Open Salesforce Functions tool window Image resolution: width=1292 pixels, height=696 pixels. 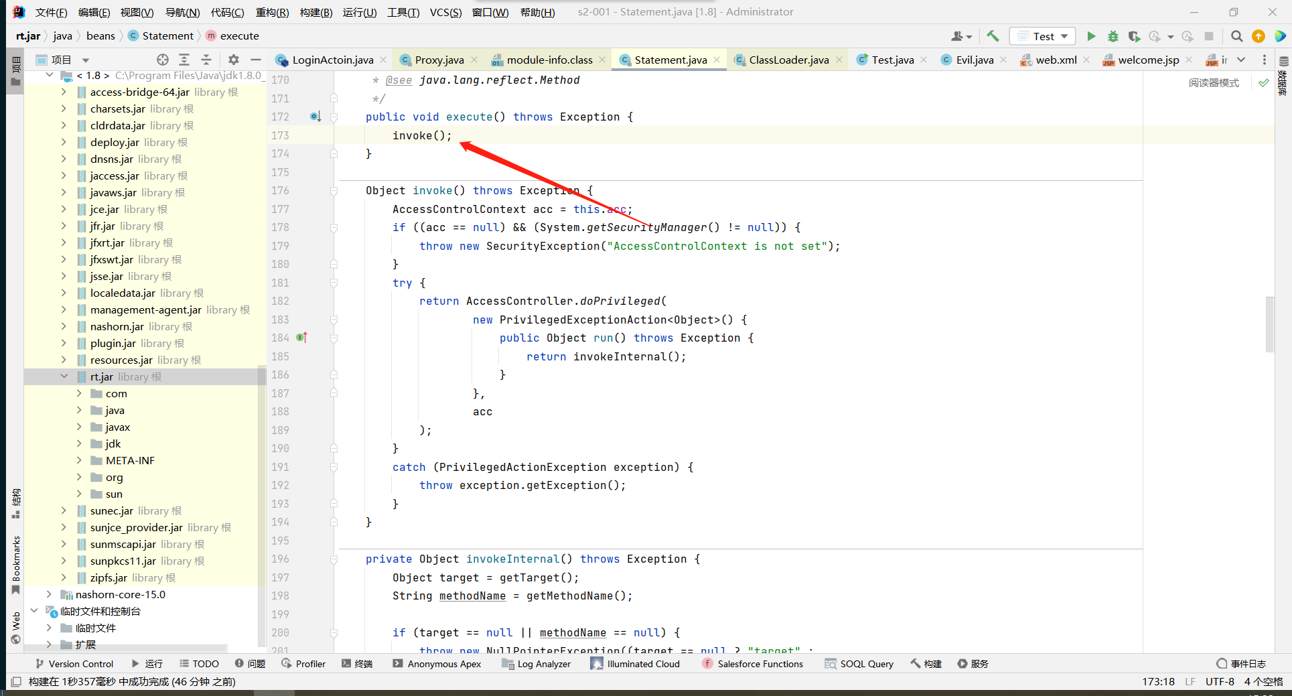click(753, 664)
